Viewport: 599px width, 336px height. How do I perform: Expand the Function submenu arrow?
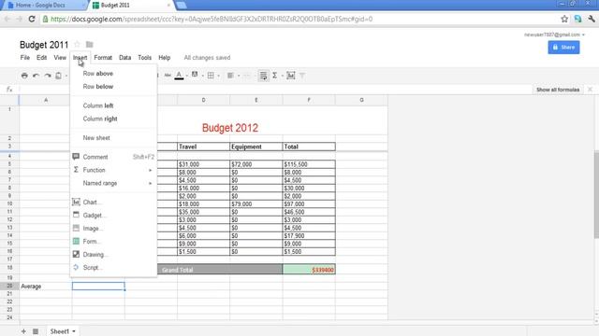tap(150, 170)
